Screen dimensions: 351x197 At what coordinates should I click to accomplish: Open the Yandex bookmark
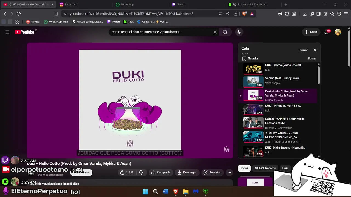tap(33, 22)
